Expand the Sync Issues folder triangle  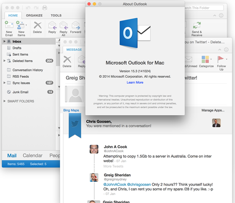click(x=5, y=83)
